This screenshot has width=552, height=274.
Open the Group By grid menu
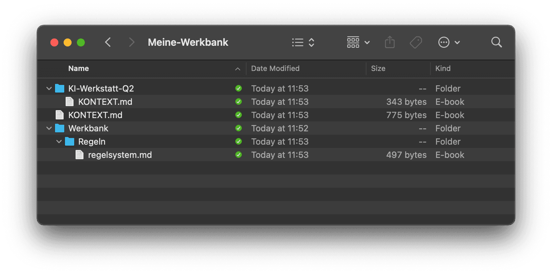click(358, 42)
